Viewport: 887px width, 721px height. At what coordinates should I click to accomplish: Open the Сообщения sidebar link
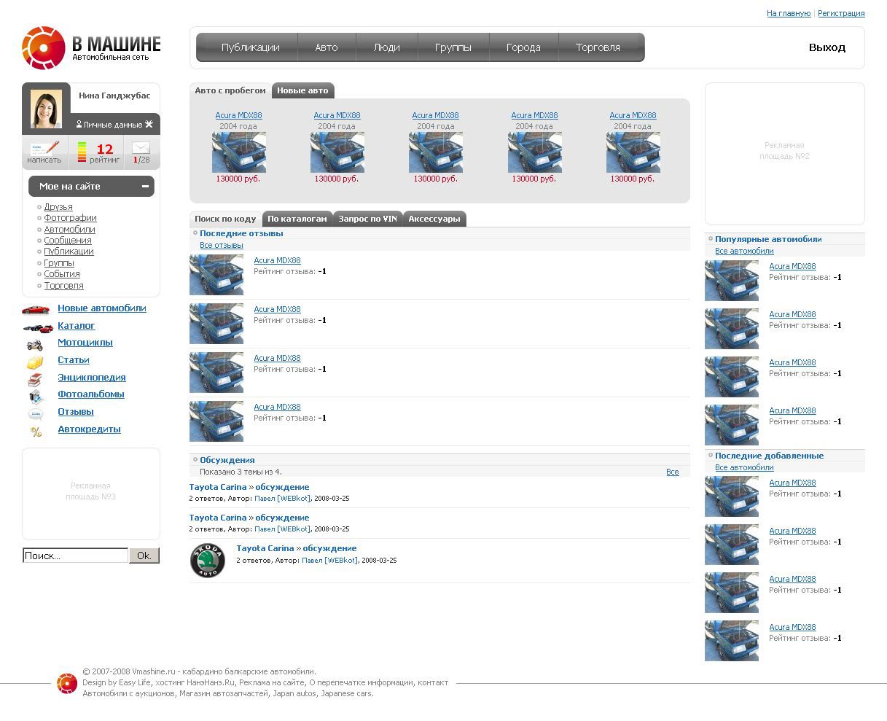pos(68,241)
